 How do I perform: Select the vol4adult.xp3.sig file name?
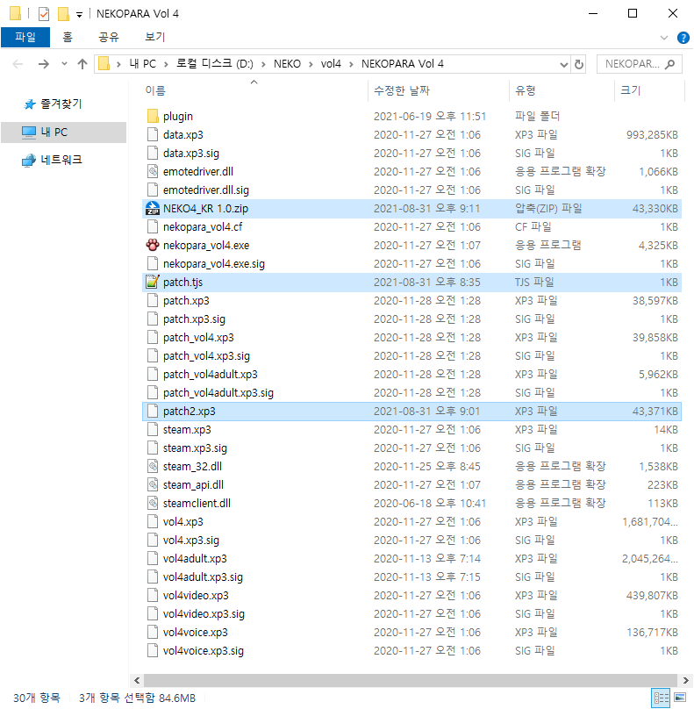(x=203, y=577)
